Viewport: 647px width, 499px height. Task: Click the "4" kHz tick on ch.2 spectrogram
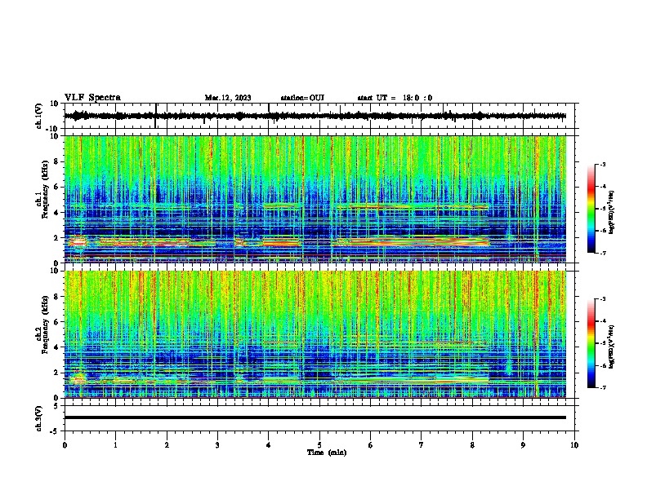[x=56, y=347]
